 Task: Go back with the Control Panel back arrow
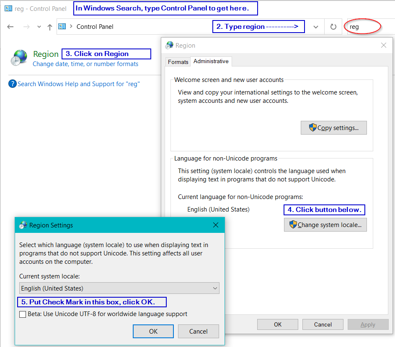click(10, 27)
